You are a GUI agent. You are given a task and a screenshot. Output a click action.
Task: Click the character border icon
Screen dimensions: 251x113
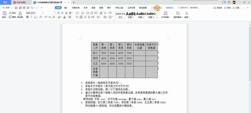70,17
